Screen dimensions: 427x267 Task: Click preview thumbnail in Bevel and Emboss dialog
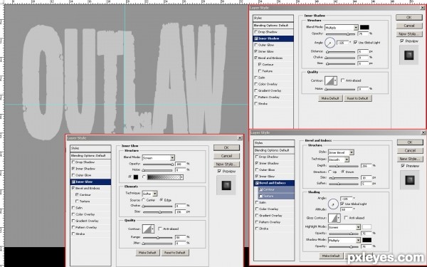410,180
